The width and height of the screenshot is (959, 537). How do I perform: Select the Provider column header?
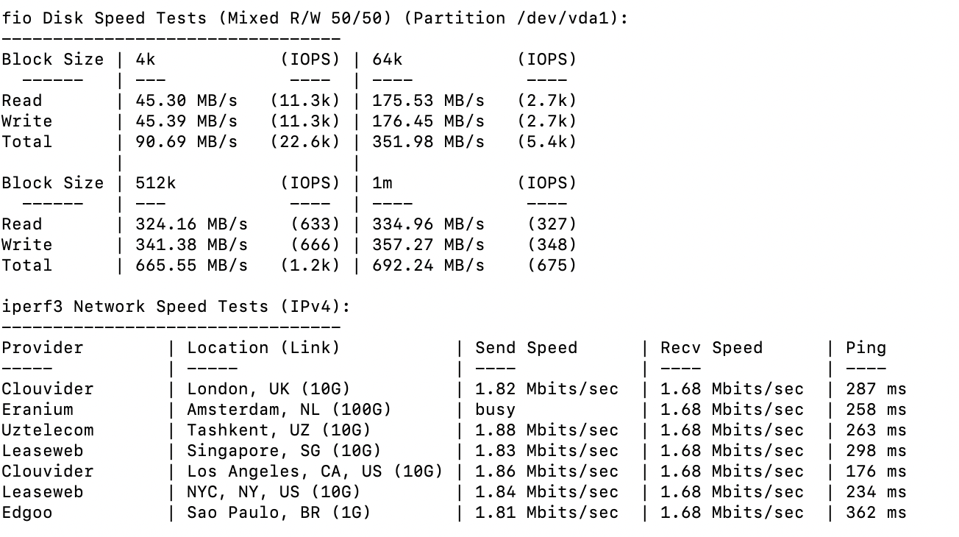(x=43, y=348)
